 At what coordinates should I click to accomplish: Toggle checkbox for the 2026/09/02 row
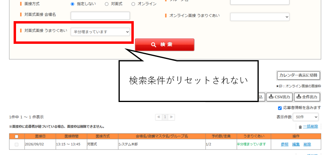point(17,145)
